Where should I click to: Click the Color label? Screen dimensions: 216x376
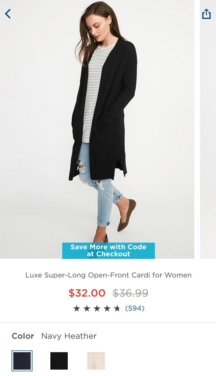(23, 336)
